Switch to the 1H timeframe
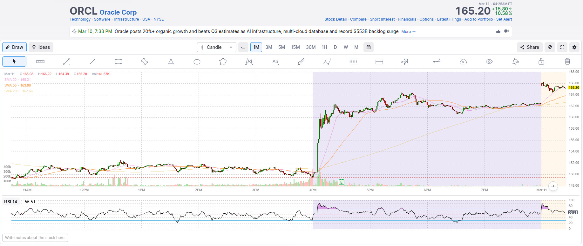 324,47
